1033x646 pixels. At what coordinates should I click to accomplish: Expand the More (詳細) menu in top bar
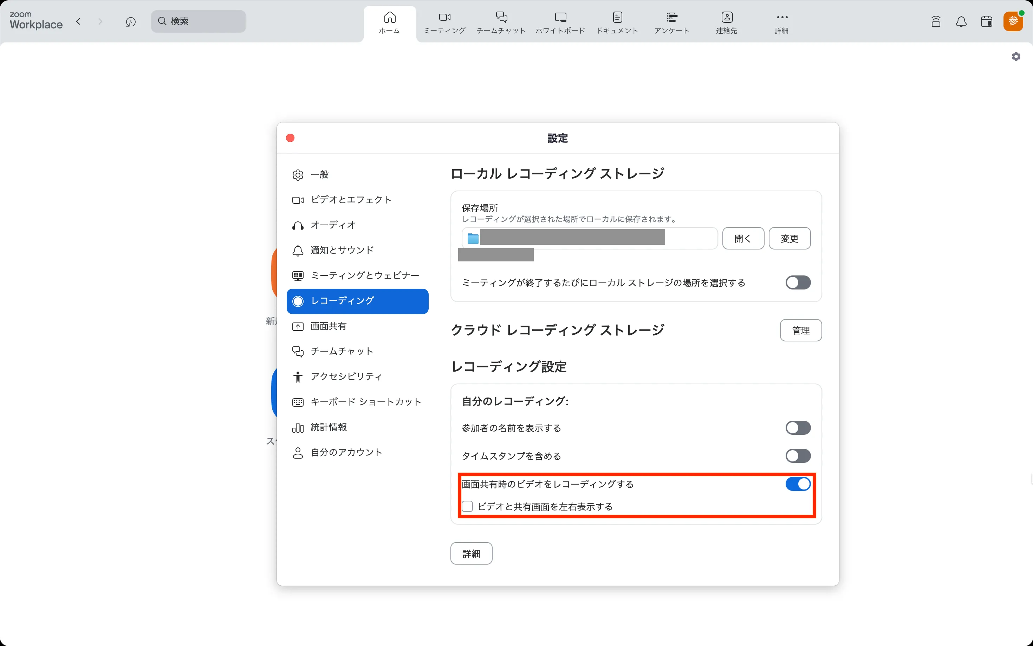click(x=781, y=23)
